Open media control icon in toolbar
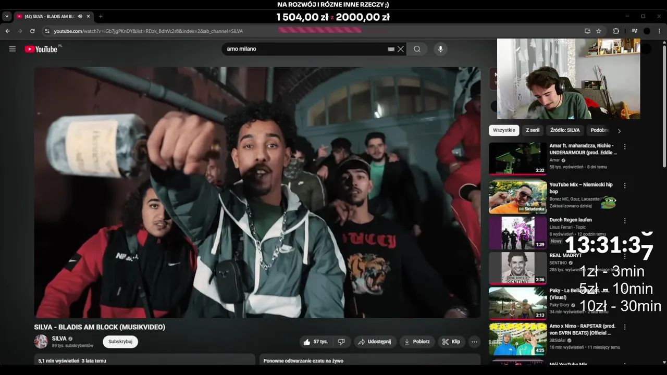This screenshot has height=375, width=667. point(634,31)
